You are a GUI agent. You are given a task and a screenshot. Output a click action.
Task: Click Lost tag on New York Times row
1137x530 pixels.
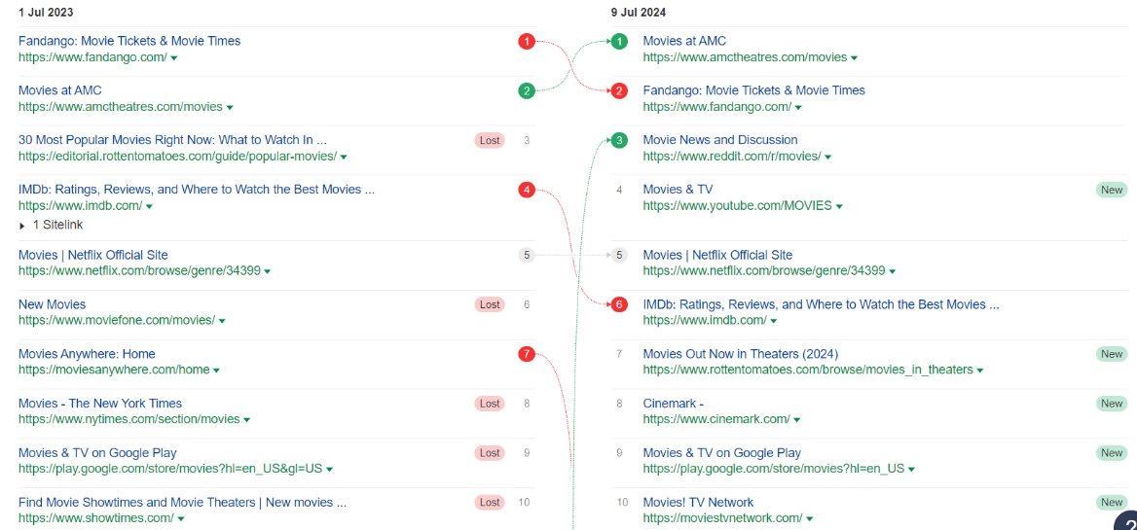[x=491, y=404]
